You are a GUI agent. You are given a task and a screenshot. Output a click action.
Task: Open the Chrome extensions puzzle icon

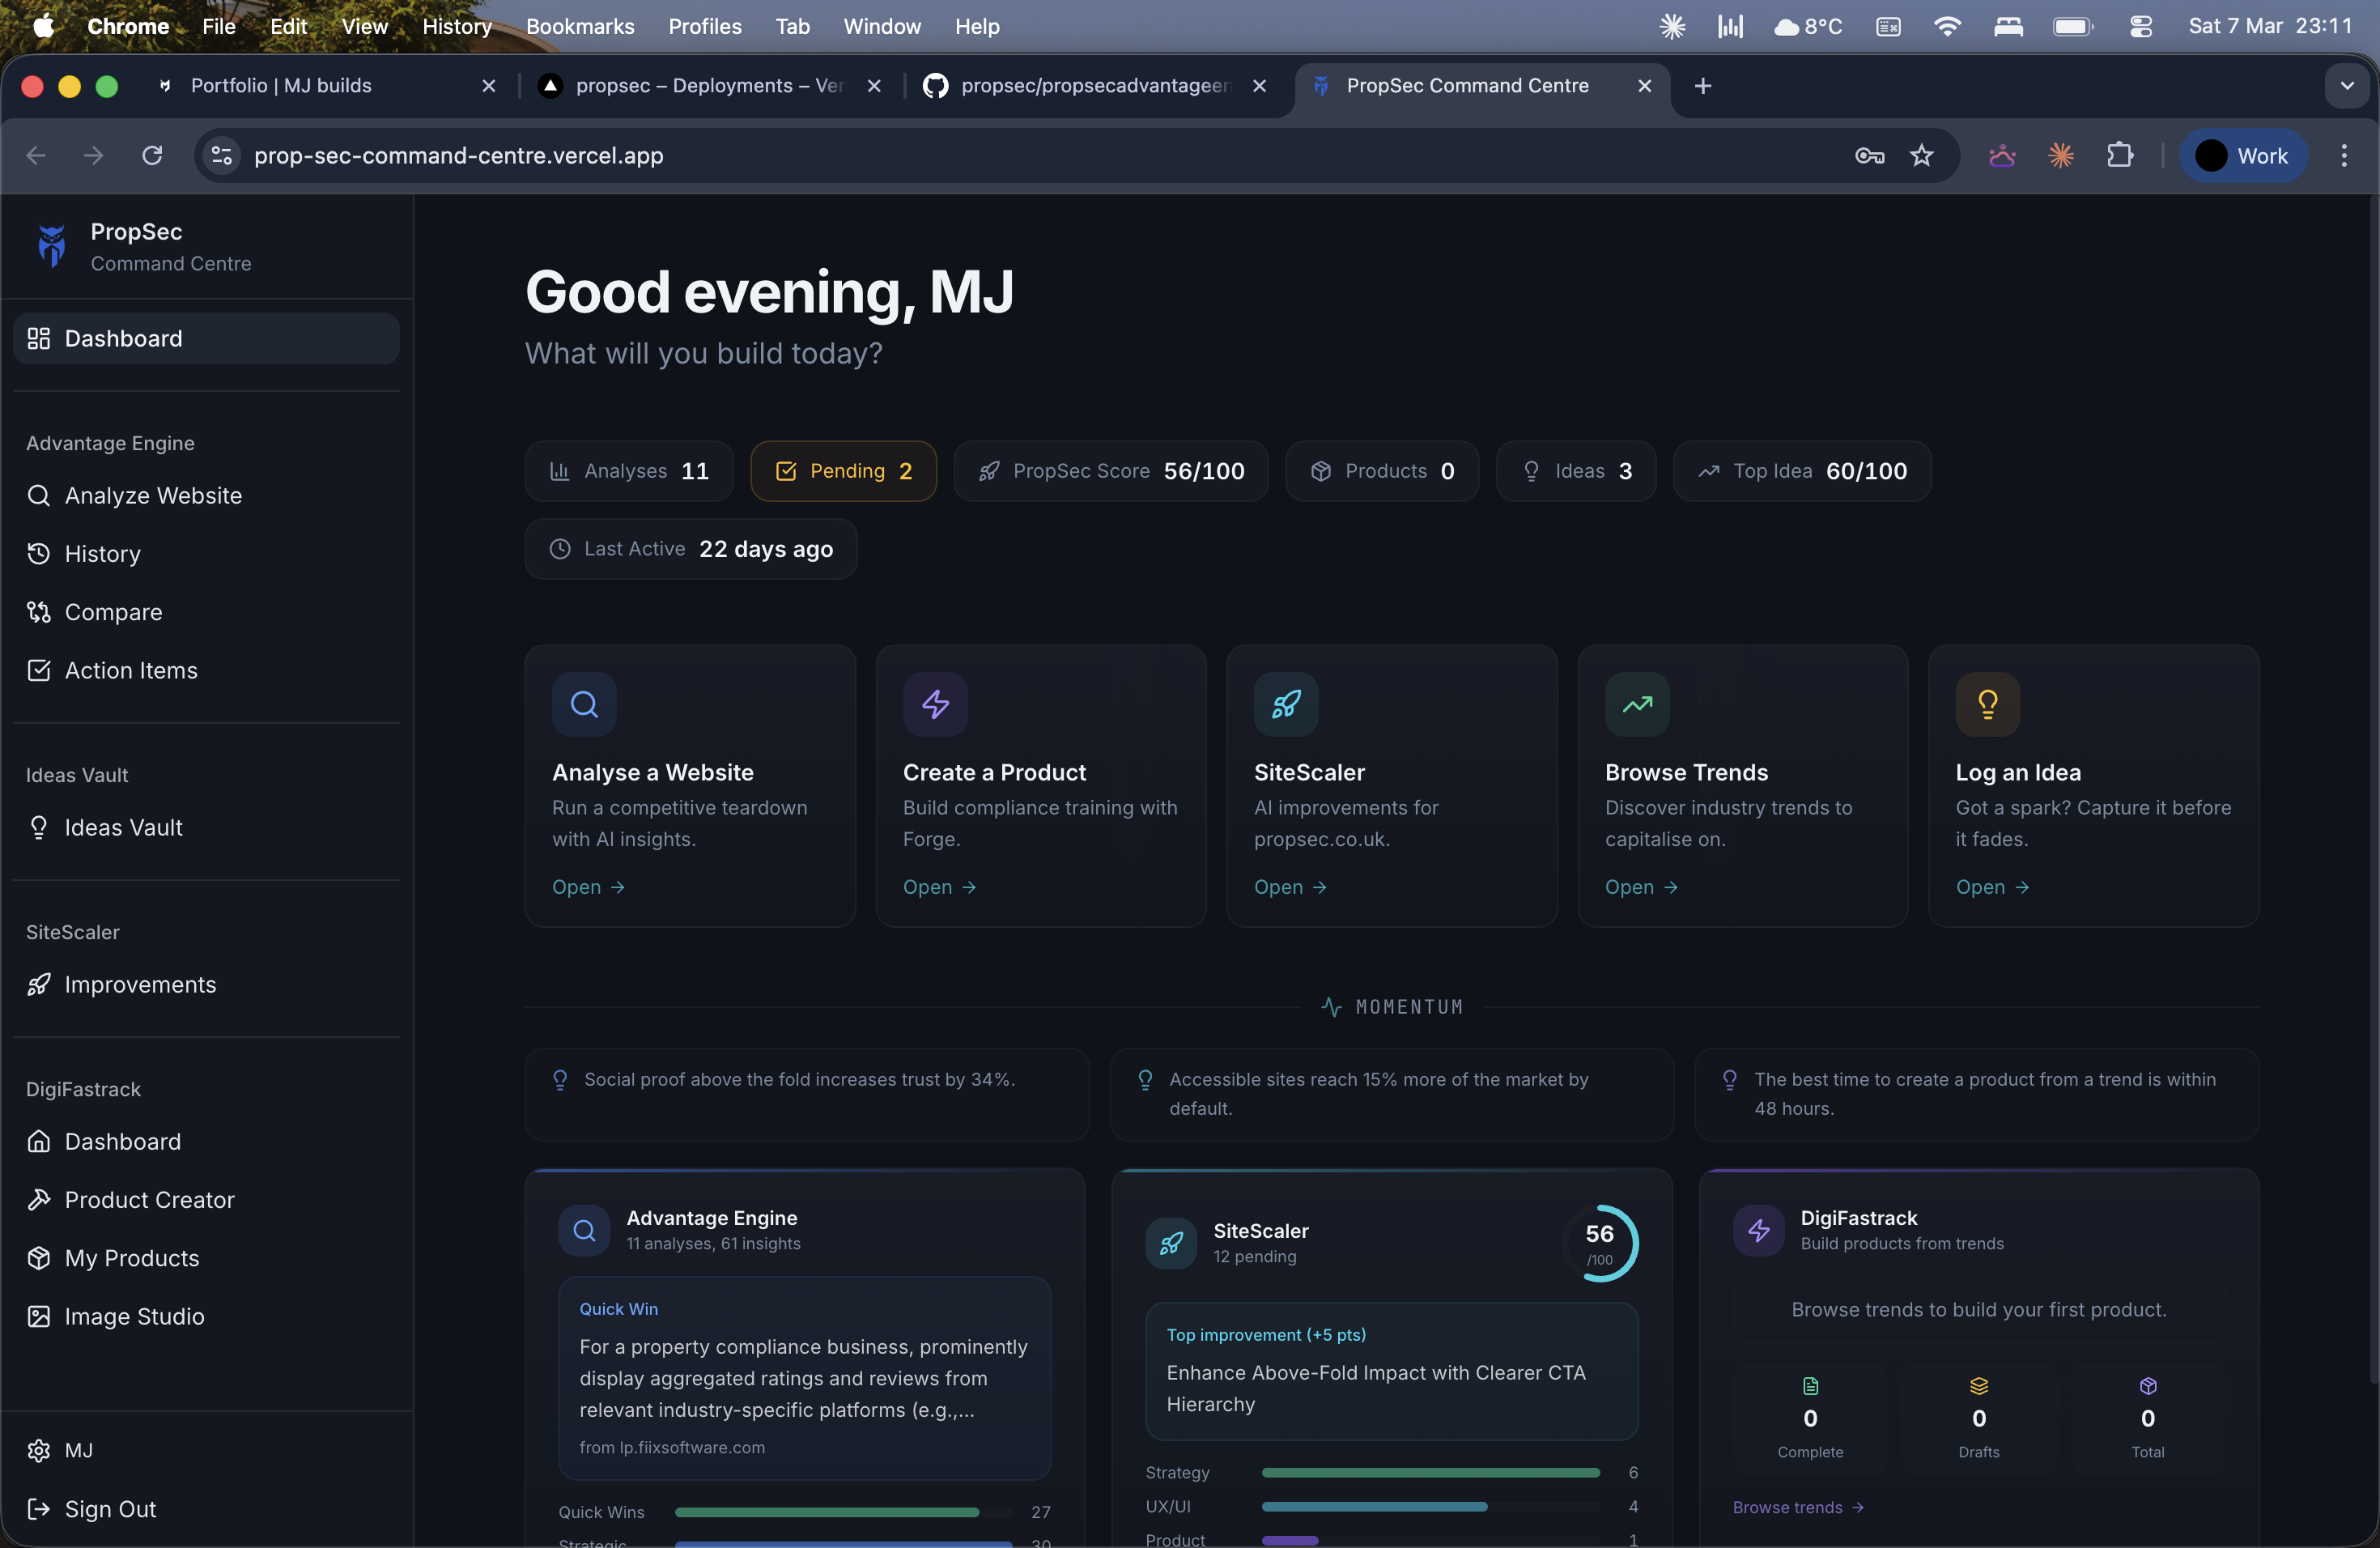2119,155
